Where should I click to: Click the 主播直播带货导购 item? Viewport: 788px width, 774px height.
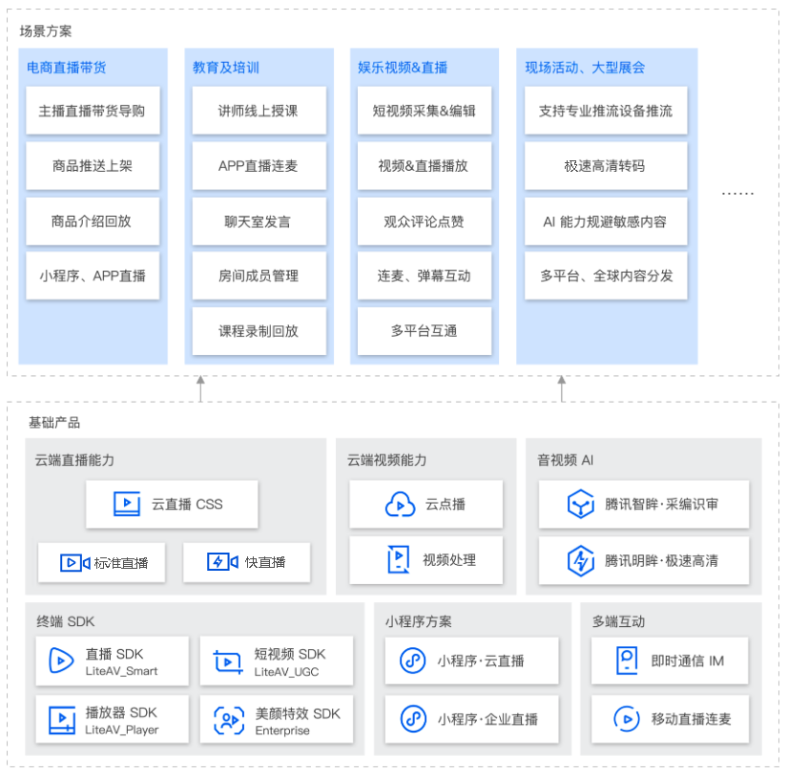click(92, 111)
